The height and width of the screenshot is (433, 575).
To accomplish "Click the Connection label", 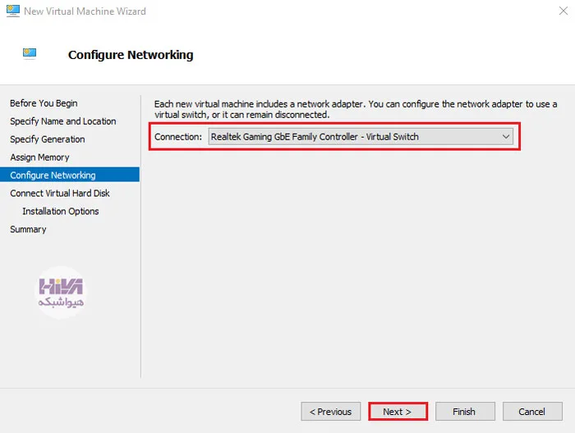I will [178, 137].
